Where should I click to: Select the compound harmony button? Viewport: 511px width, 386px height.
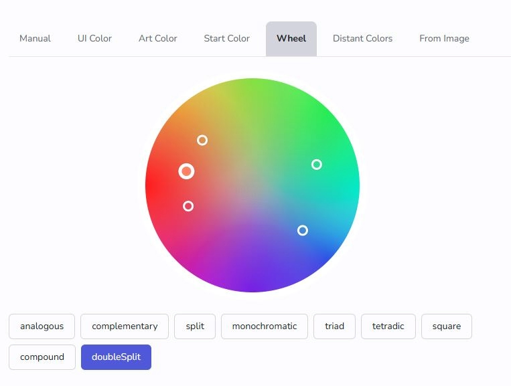(x=42, y=357)
